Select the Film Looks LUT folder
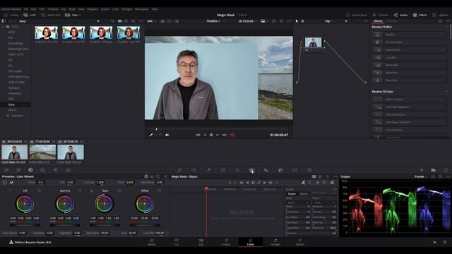The width and height of the screenshot is (452, 254). 16,71
